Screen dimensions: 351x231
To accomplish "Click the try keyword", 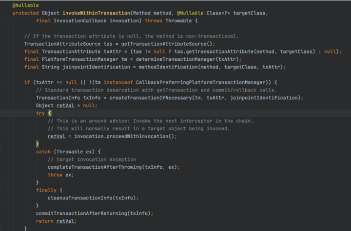I will [x=40, y=113].
